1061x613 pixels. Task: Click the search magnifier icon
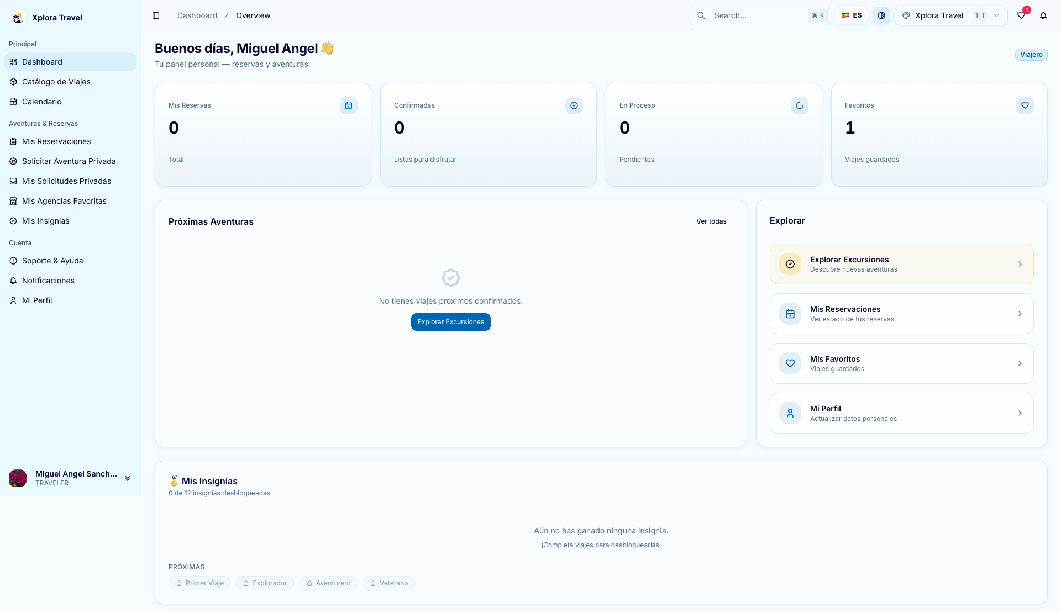pyautogui.click(x=701, y=15)
